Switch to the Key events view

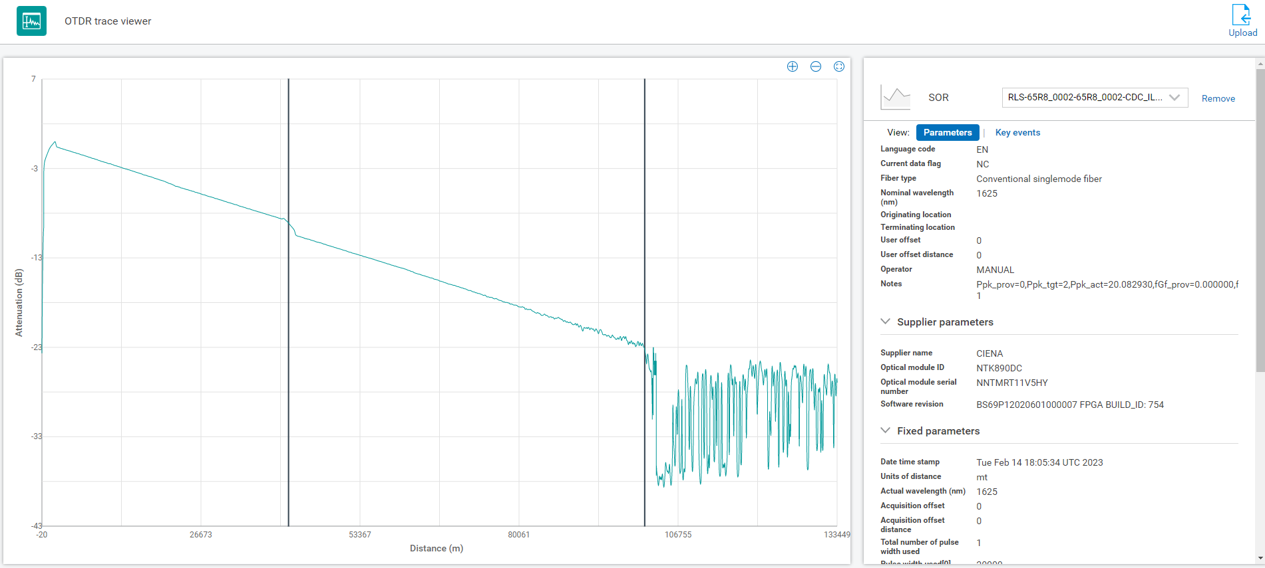(1017, 132)
